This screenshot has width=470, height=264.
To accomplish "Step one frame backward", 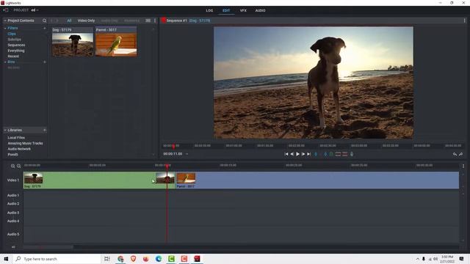I will 292,154.
